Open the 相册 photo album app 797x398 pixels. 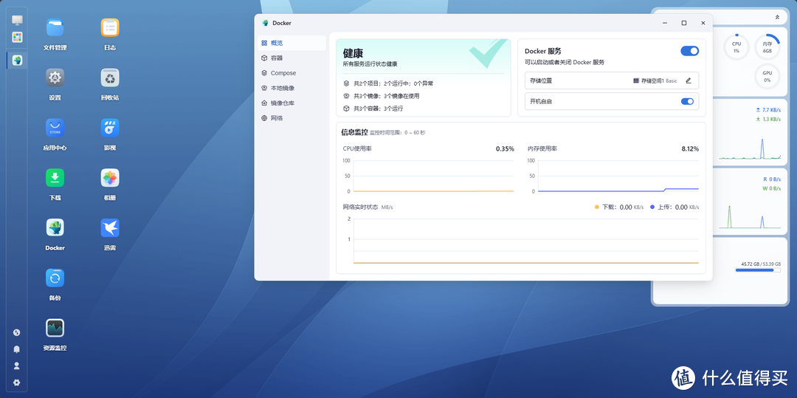pyautogui.click(x=110, y=178)
